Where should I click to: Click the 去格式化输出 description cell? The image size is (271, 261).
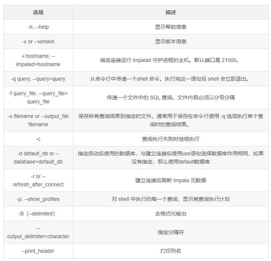171,214
